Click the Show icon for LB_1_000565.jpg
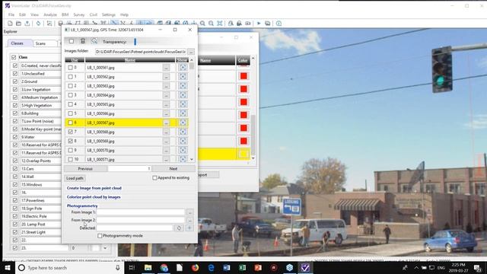Viewport: 487px width, 274px height. pyautogui.click(x=183, y=104)
